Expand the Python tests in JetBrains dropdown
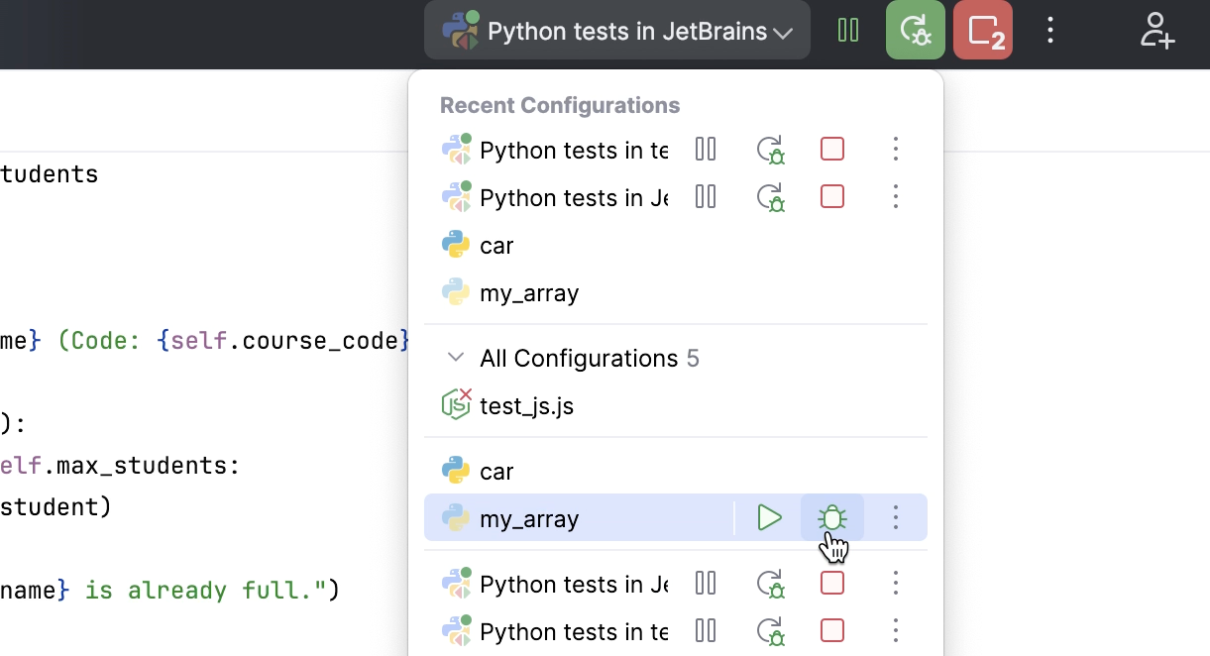Viewport: 1210px width, 656px height. [x=616, y=32]
